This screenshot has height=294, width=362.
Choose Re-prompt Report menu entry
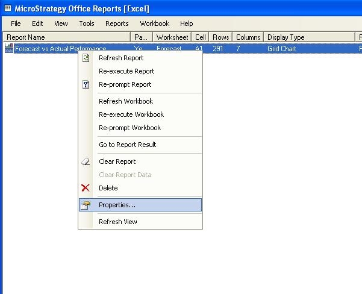[140, 84]
